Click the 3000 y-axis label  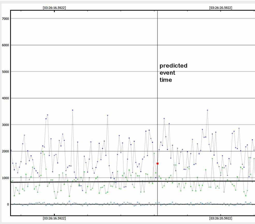tap(5, 125)
